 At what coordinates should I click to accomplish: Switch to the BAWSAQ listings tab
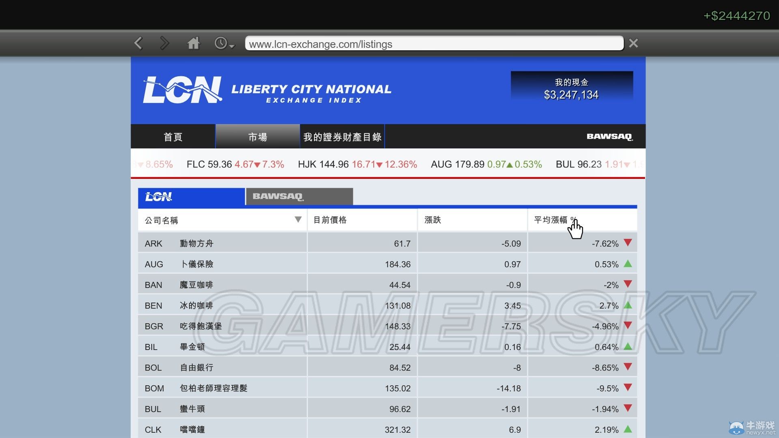299,196
